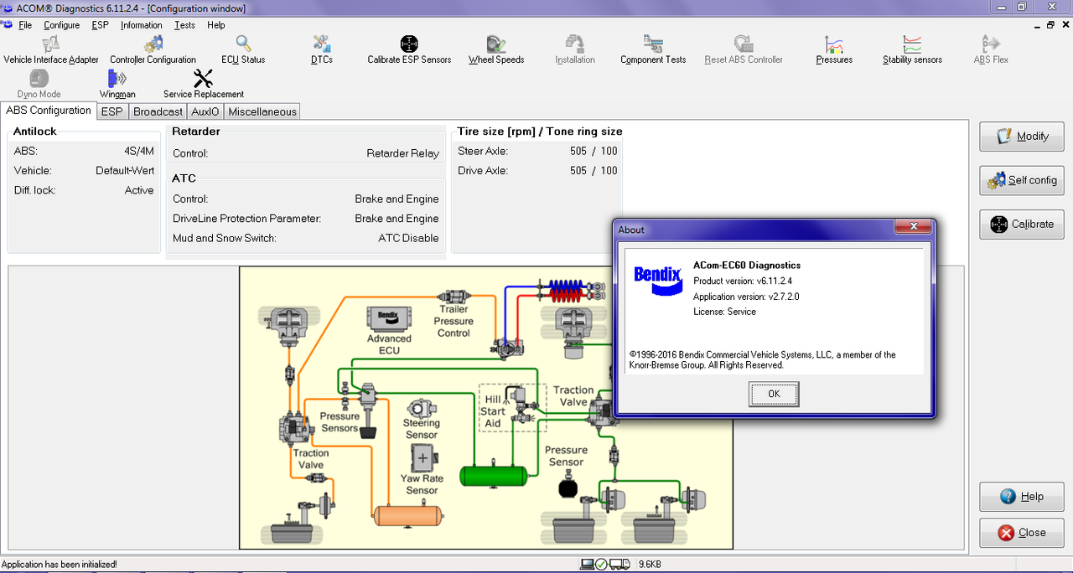Click the orange air tank in diagram

[x=408, y=515]
